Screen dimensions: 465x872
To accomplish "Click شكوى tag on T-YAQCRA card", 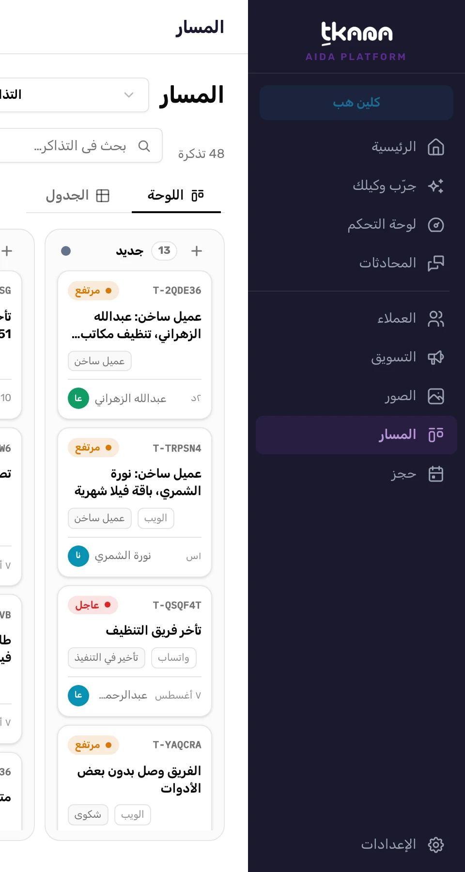I will [x=88, y=815].
